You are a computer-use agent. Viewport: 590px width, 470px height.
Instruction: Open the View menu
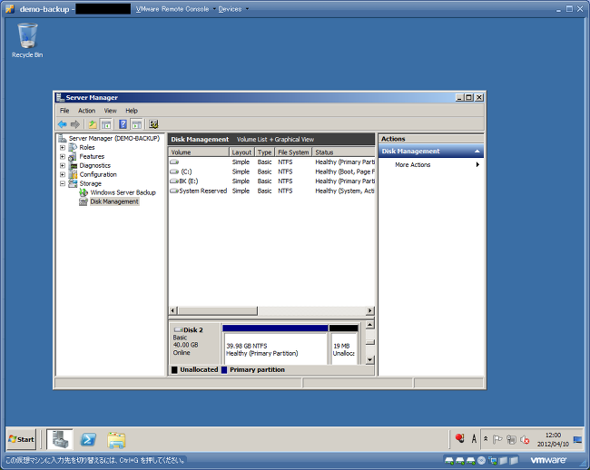[x=110, y=111]
